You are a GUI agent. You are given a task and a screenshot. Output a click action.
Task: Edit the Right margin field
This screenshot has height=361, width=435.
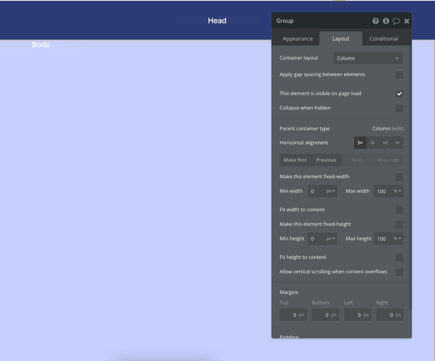pyautogui.click(x=390, y=315)
